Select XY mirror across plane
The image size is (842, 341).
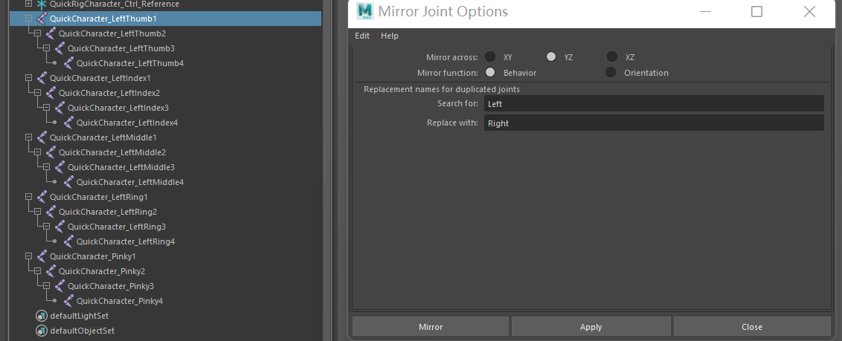(x=489, y=56)
